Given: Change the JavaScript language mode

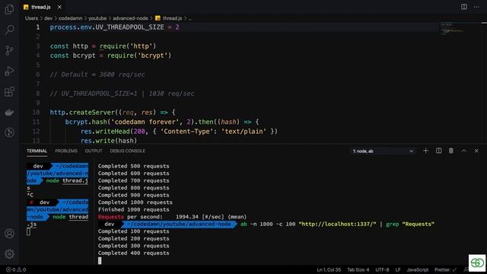Looking at the screenshot, I should tap(418, 269).
